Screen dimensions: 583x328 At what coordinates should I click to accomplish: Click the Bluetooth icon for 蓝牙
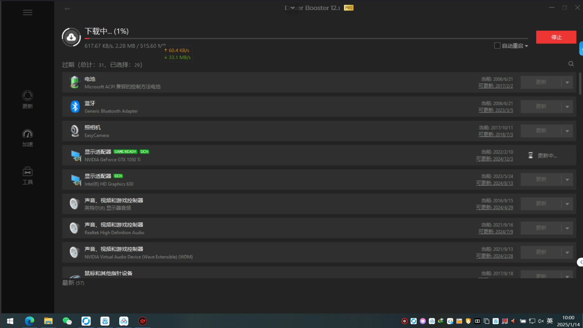[75, 106]
